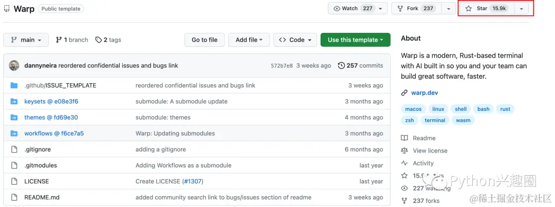The image size is (555, 207).
Task: Open the README.md file
Action: (x=42, y=197)
